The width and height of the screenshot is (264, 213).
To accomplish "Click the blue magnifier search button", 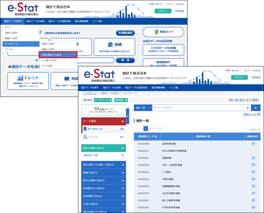I will point(256,108).
